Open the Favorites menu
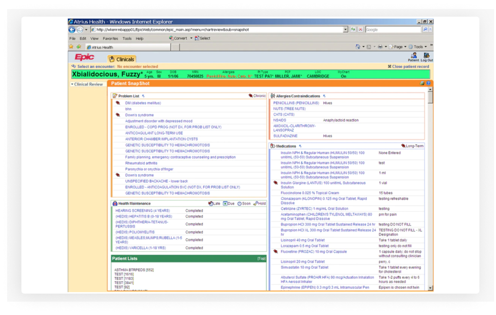The height and width of the screenshot is (315, 496). pos(110,39)
